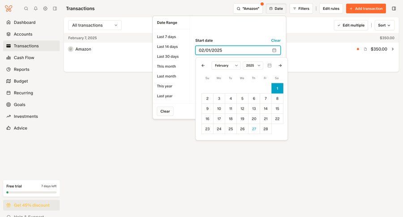The height and width of the screenshot is (217, 403).
Task: Click Get 45% discount button
Action: [31, 205]
